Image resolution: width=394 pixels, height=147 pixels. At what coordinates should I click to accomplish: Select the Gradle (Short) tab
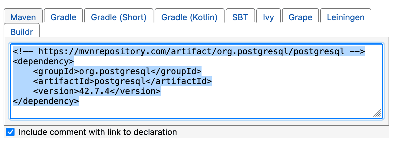point(119,17)
